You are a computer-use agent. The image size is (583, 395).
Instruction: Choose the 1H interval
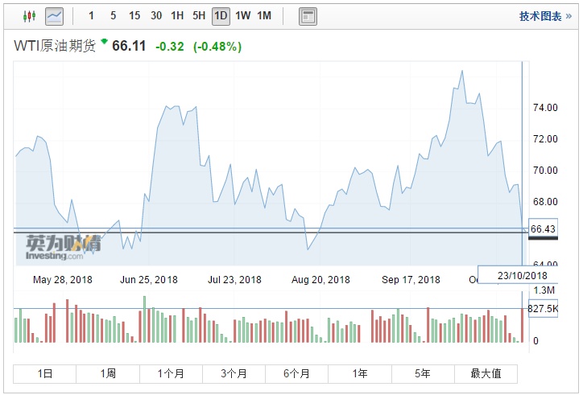coord(177,15)
